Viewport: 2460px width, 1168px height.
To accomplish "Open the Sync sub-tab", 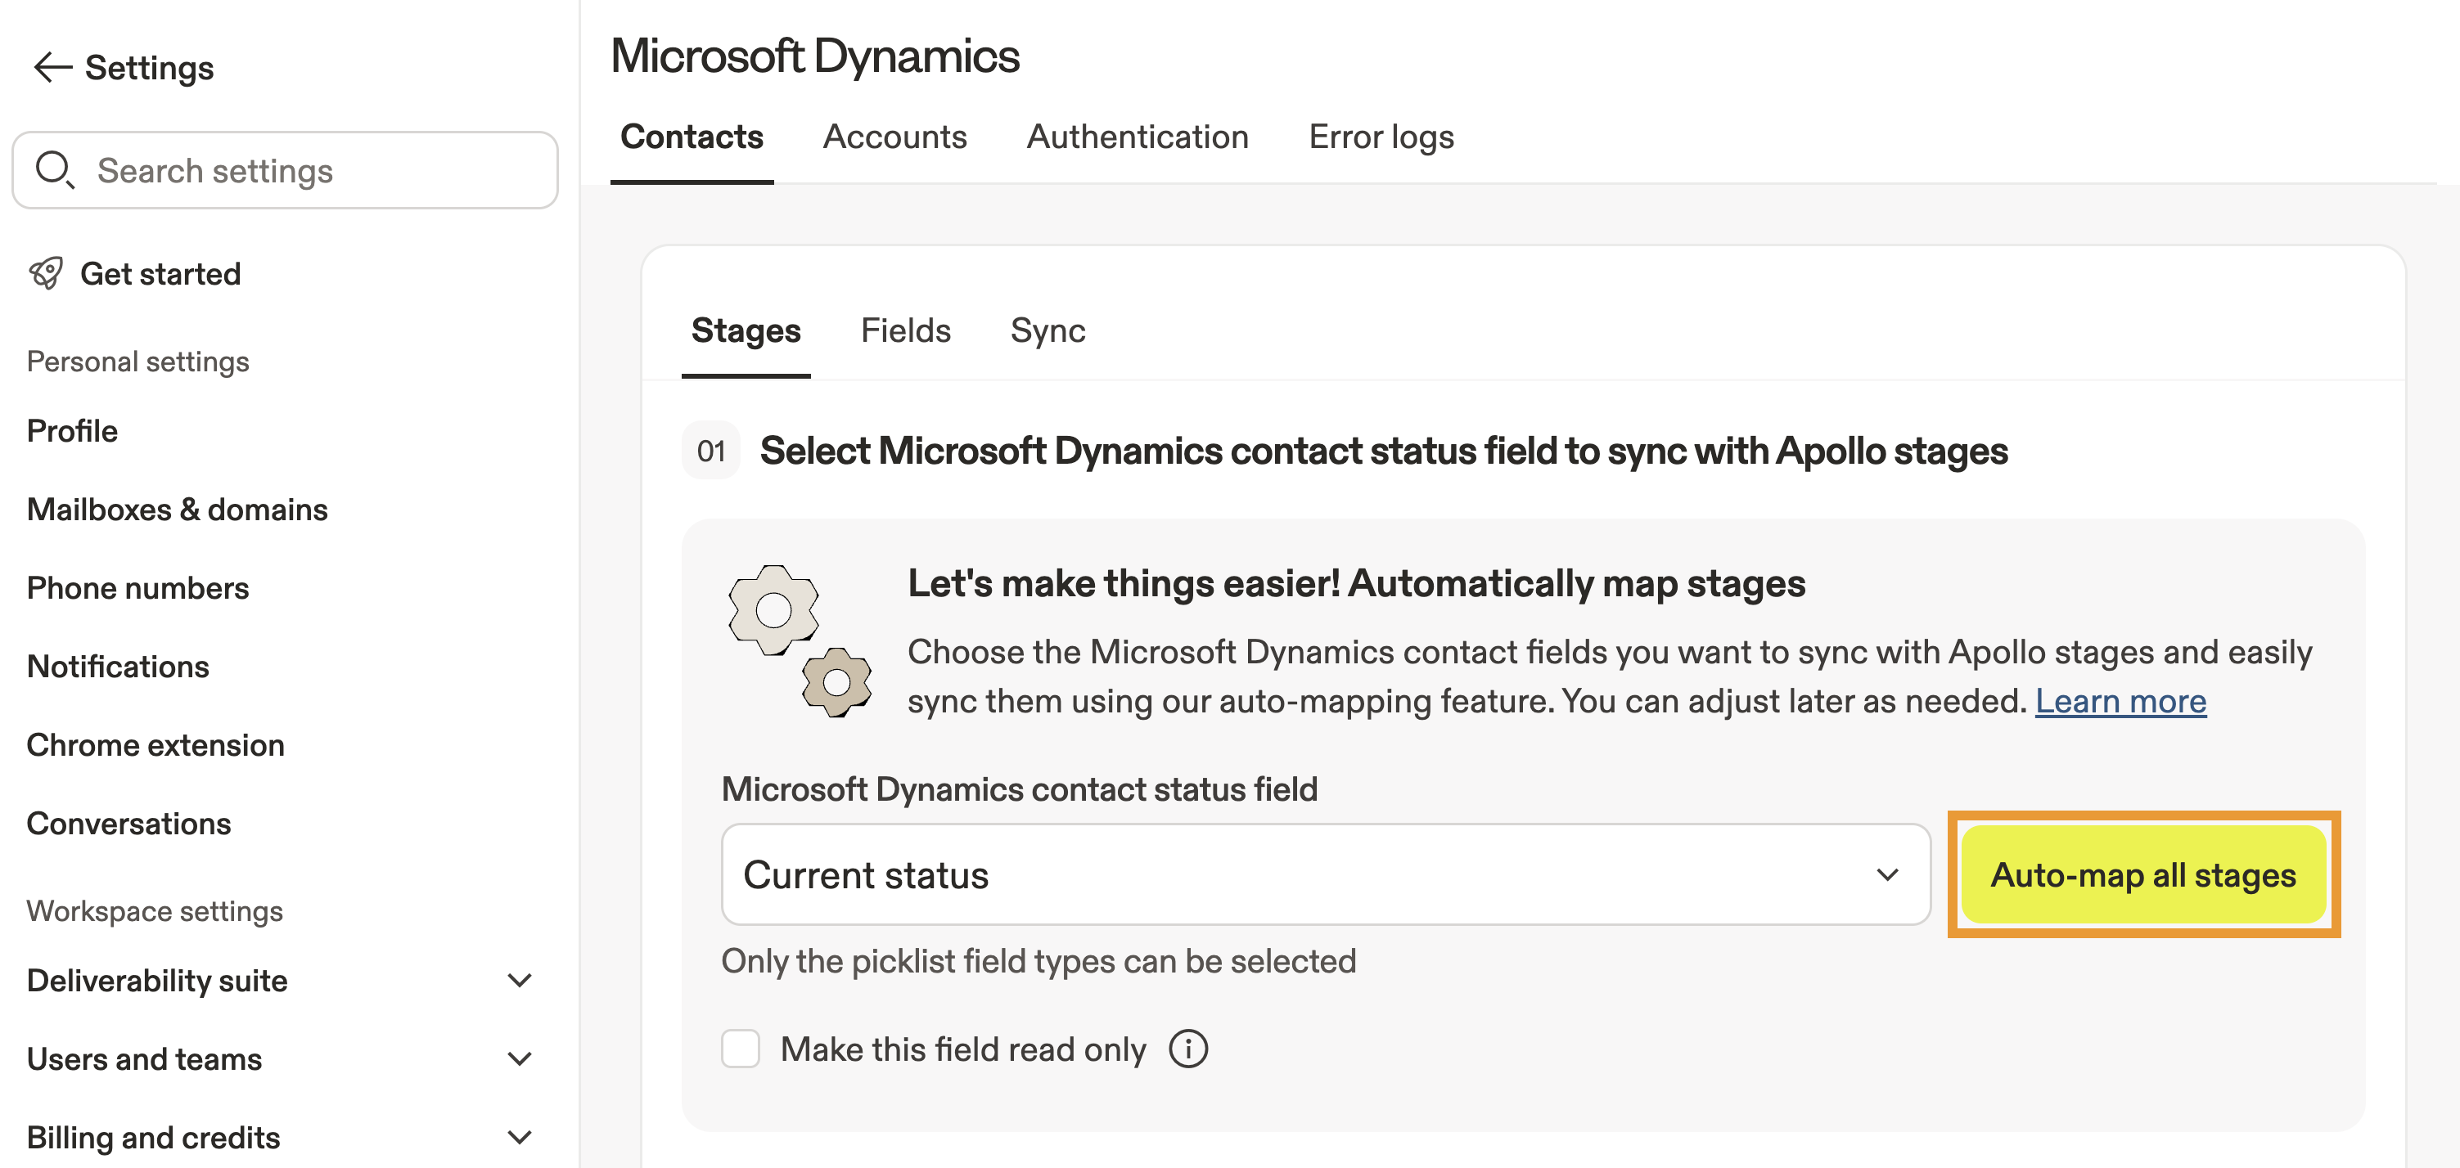I will click(1047, 331).
